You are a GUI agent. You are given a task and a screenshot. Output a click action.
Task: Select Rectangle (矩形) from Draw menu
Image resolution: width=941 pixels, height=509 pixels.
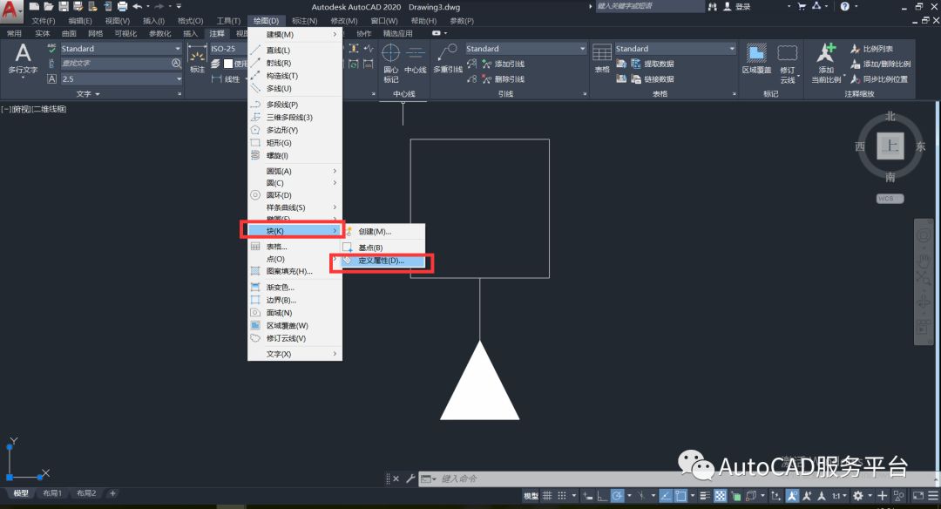click(x=279, y=143)
